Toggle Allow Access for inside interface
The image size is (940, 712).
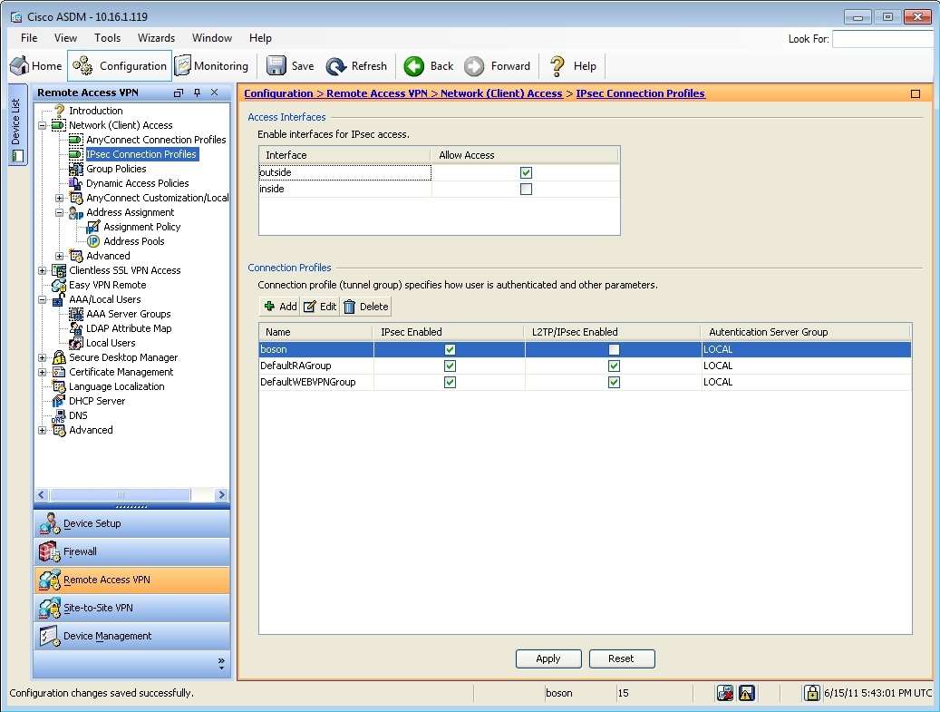tap(527, 189)
